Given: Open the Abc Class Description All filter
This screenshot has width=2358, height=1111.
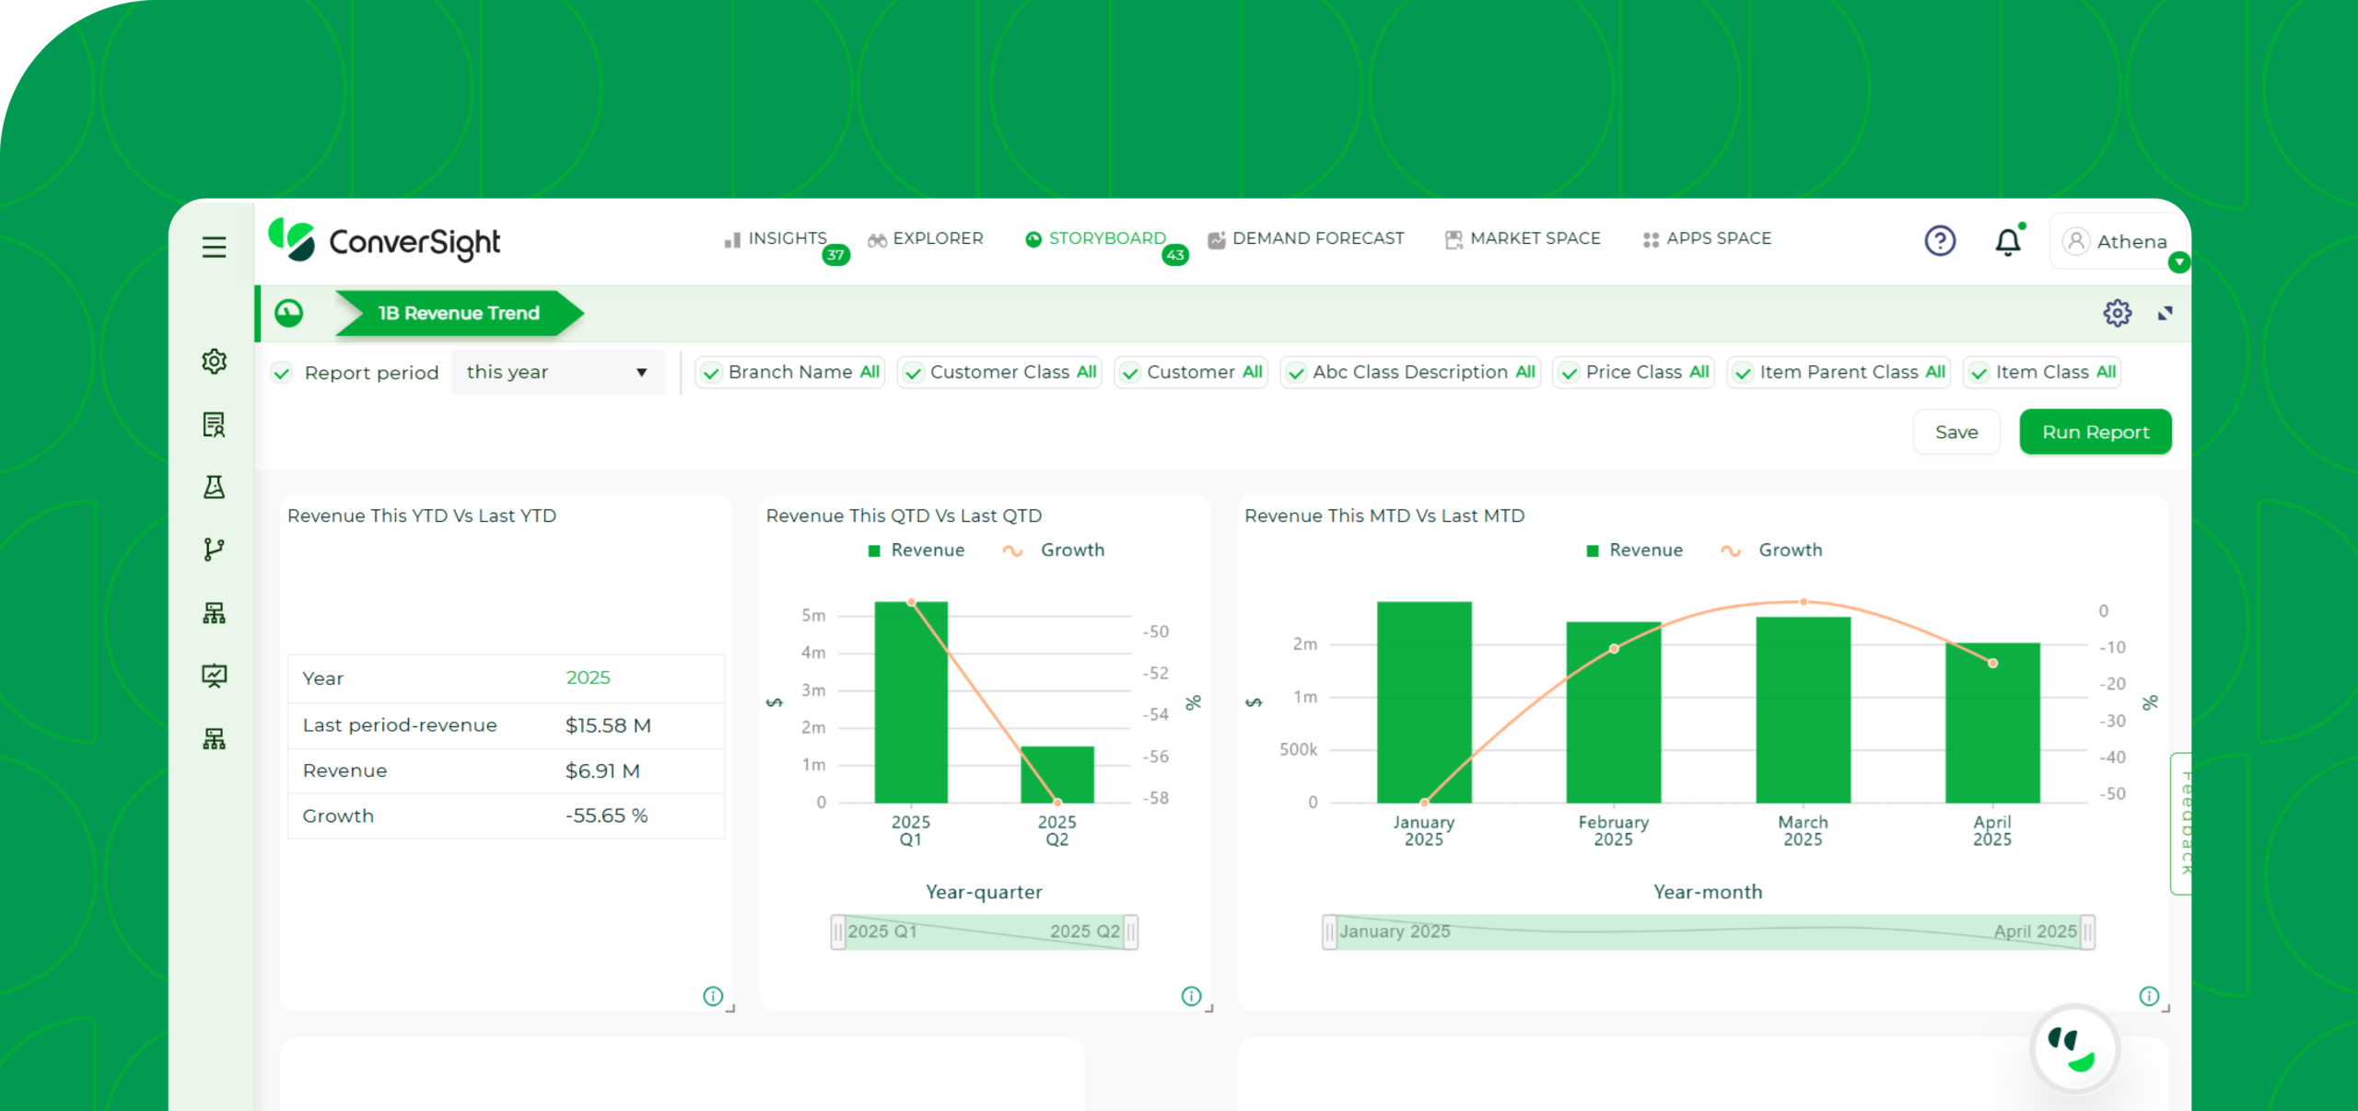Looking at the screenshot, I should 1411,372.
